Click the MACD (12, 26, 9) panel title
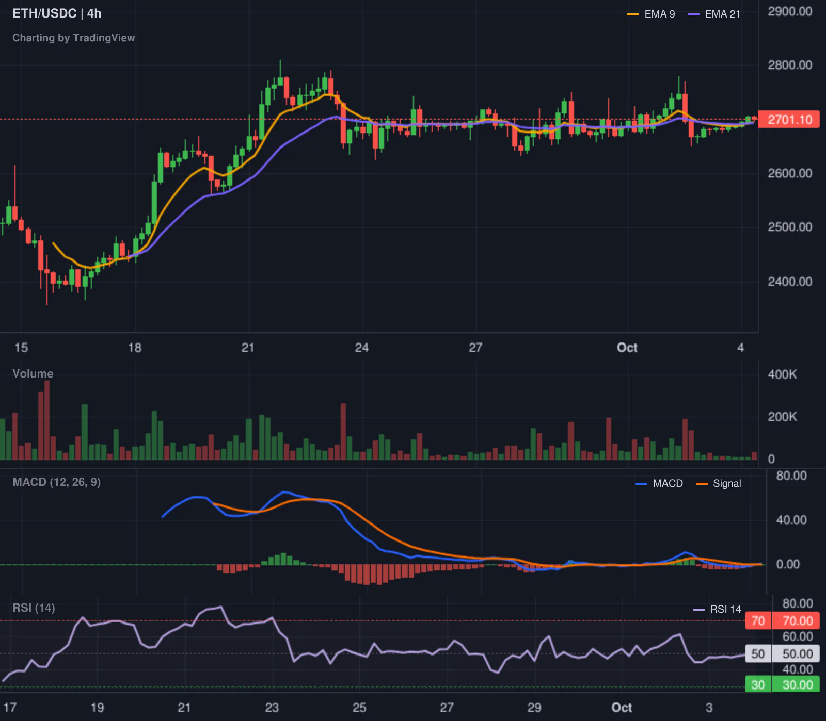 (57, 482)
